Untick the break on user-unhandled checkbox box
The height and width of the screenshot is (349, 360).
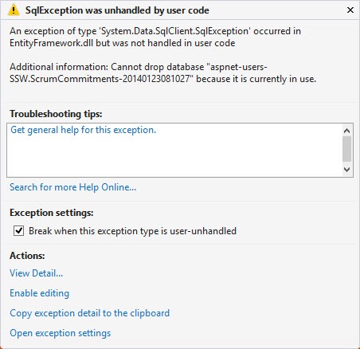tap(18, 231)
